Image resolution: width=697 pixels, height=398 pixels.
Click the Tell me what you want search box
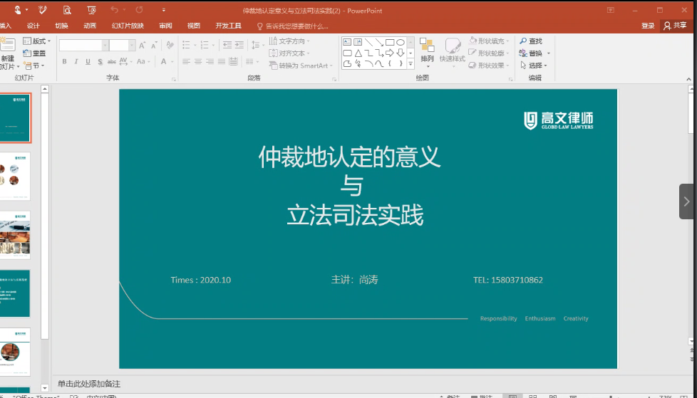293,26
